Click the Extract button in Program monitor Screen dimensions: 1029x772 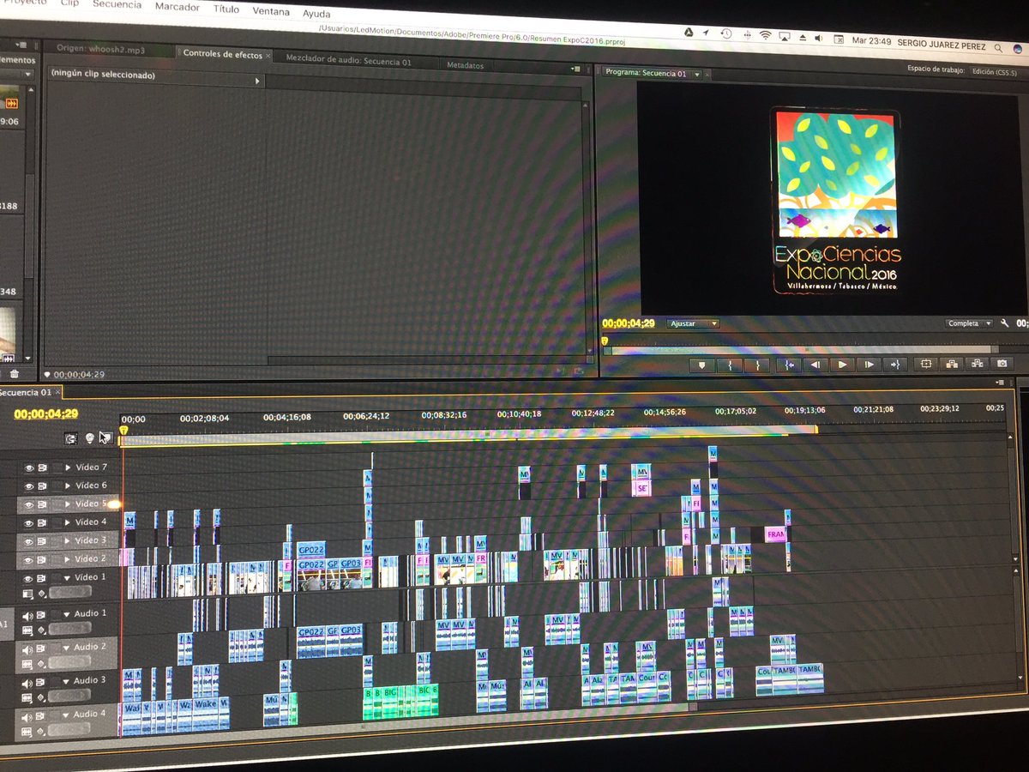(977, 365)
